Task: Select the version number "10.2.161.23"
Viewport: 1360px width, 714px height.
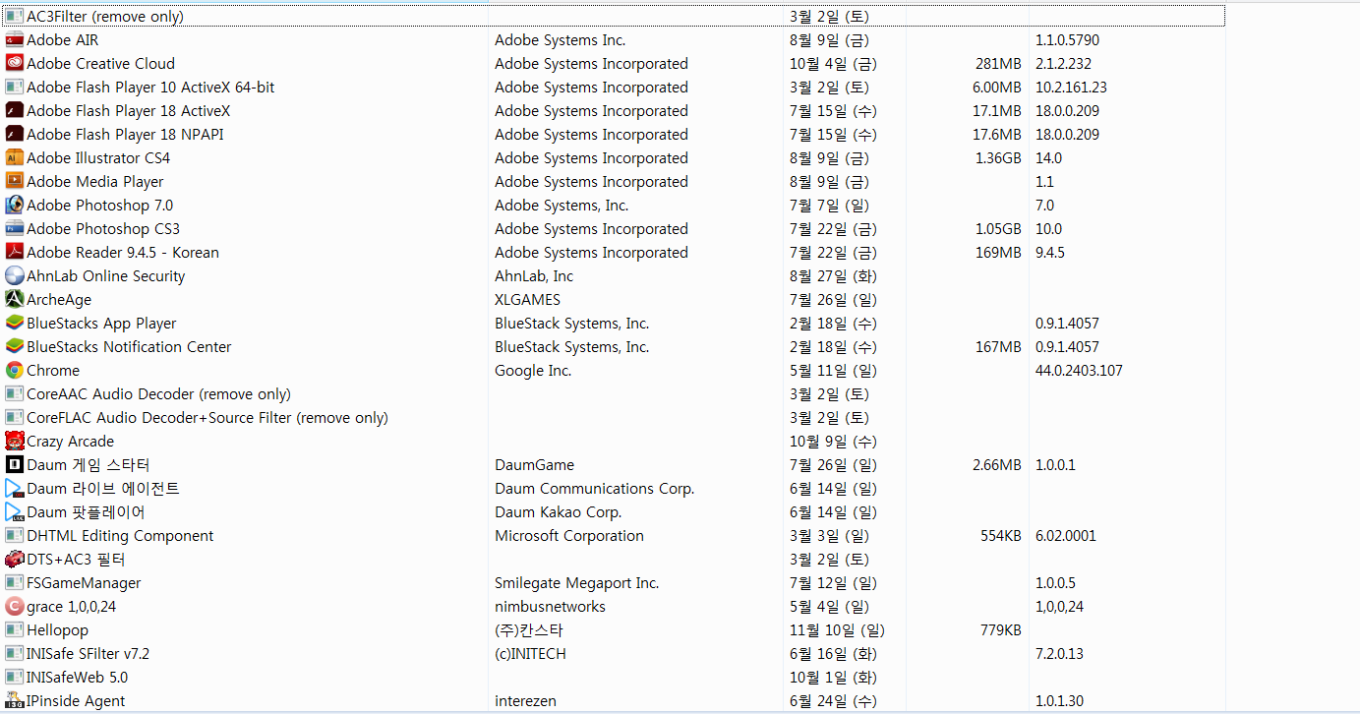Action: pyautogui.click(x=1071, y=88)
